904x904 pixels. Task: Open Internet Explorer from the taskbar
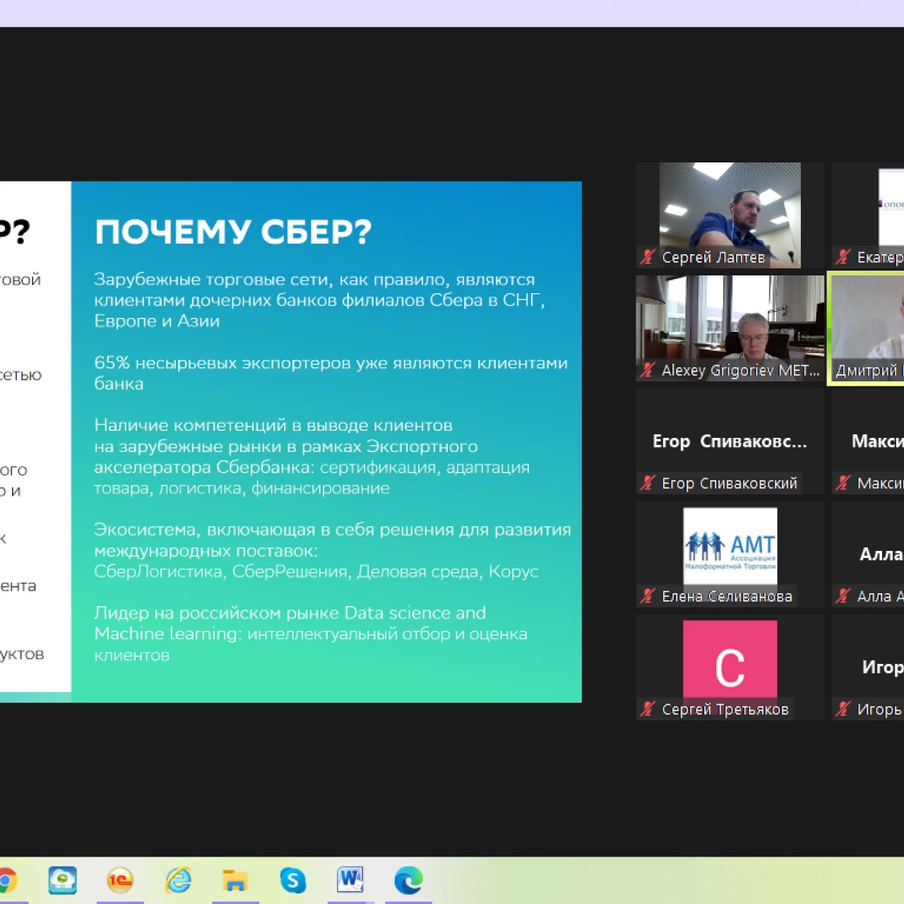coord(178,881)
